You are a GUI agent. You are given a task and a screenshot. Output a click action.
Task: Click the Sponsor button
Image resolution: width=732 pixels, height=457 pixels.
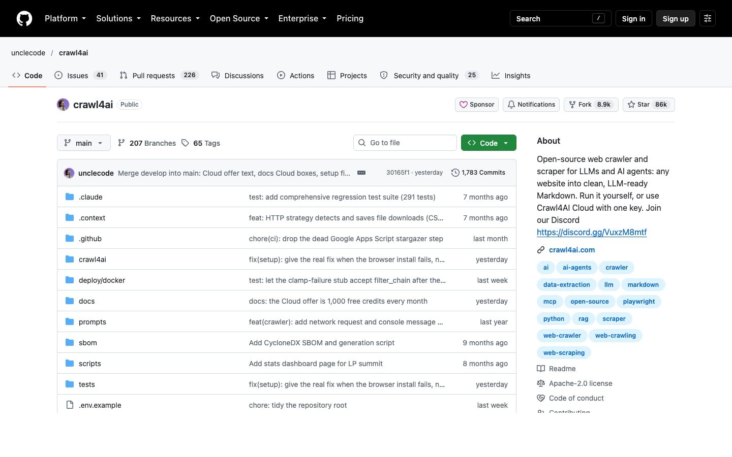[x=477, y=105]
